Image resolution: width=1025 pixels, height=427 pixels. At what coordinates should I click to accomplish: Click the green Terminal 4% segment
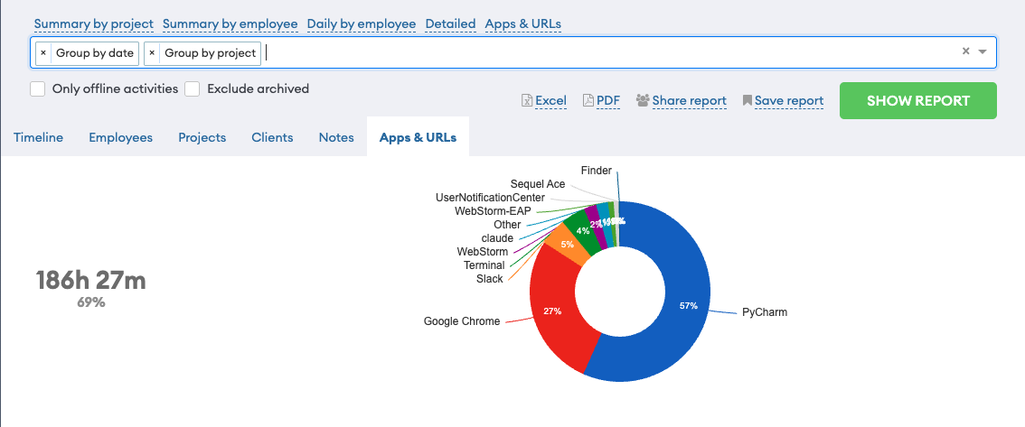582,230
